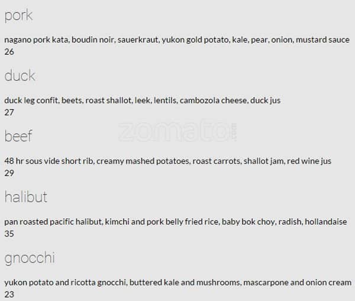Select the duck leg confit description line

tap(142, 101)
